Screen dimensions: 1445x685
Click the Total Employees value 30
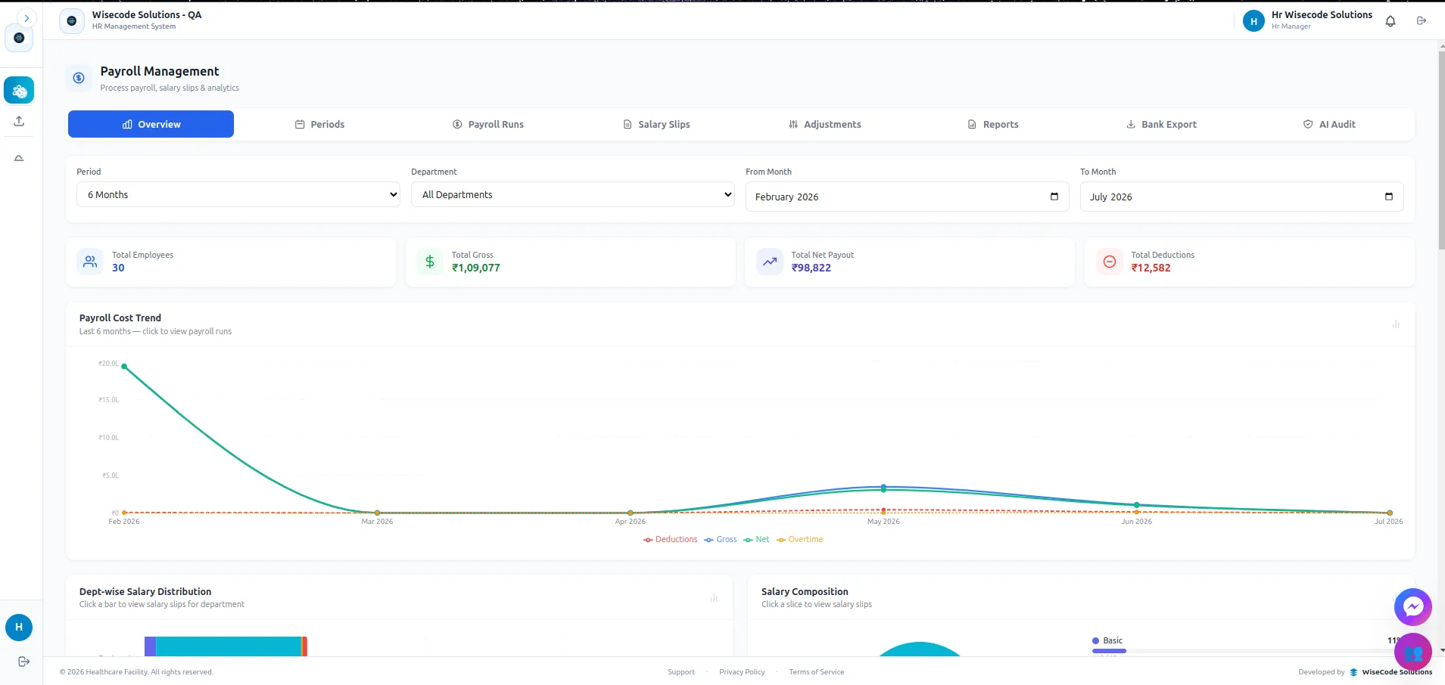click(118, 268)
